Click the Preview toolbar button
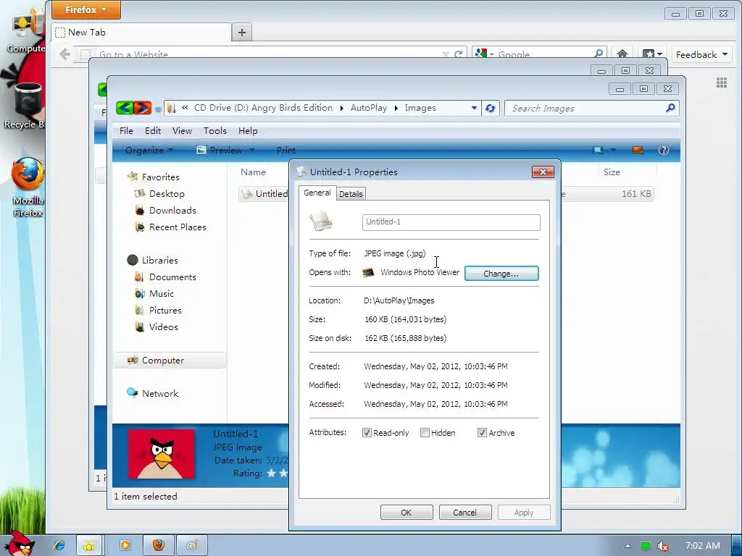Viewport: 742px width, 556px height. 220,151
